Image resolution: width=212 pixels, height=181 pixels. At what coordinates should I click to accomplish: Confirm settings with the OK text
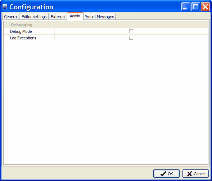pos(170,174)
